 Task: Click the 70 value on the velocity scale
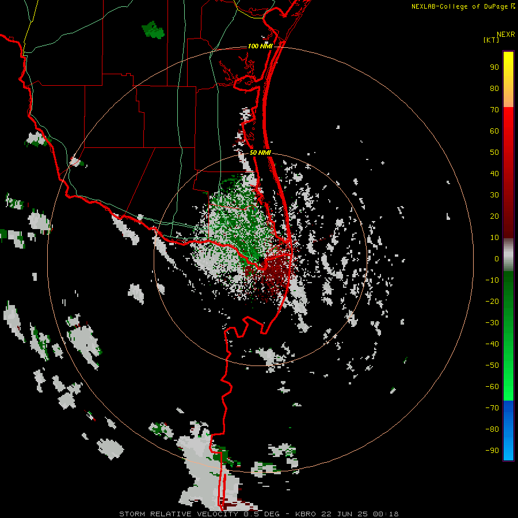[x=494, y=110]
